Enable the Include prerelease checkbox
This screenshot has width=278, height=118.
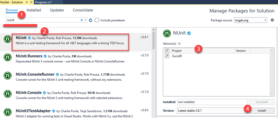pyautogui.click(x=97, y=20)
